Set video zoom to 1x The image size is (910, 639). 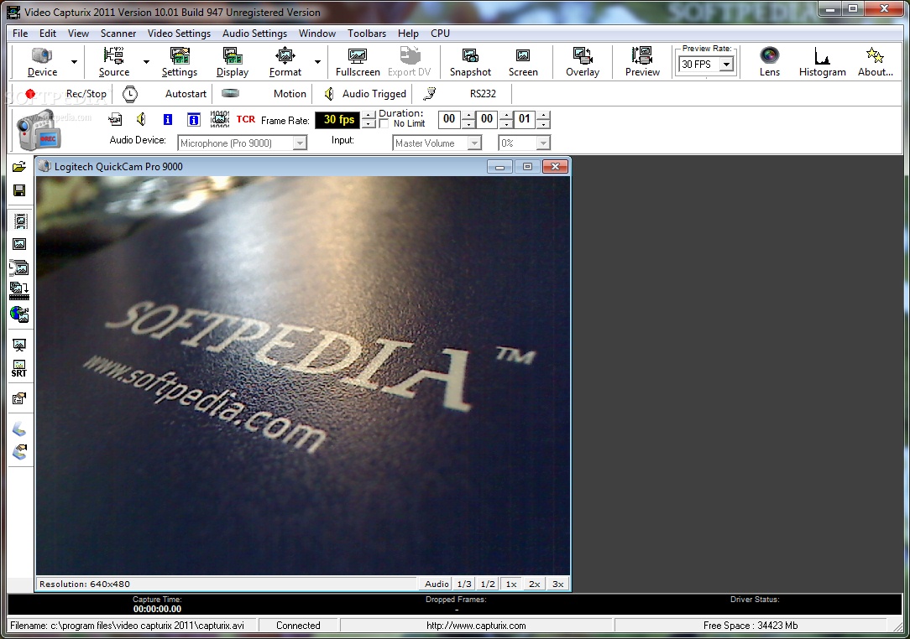(511, 584)
